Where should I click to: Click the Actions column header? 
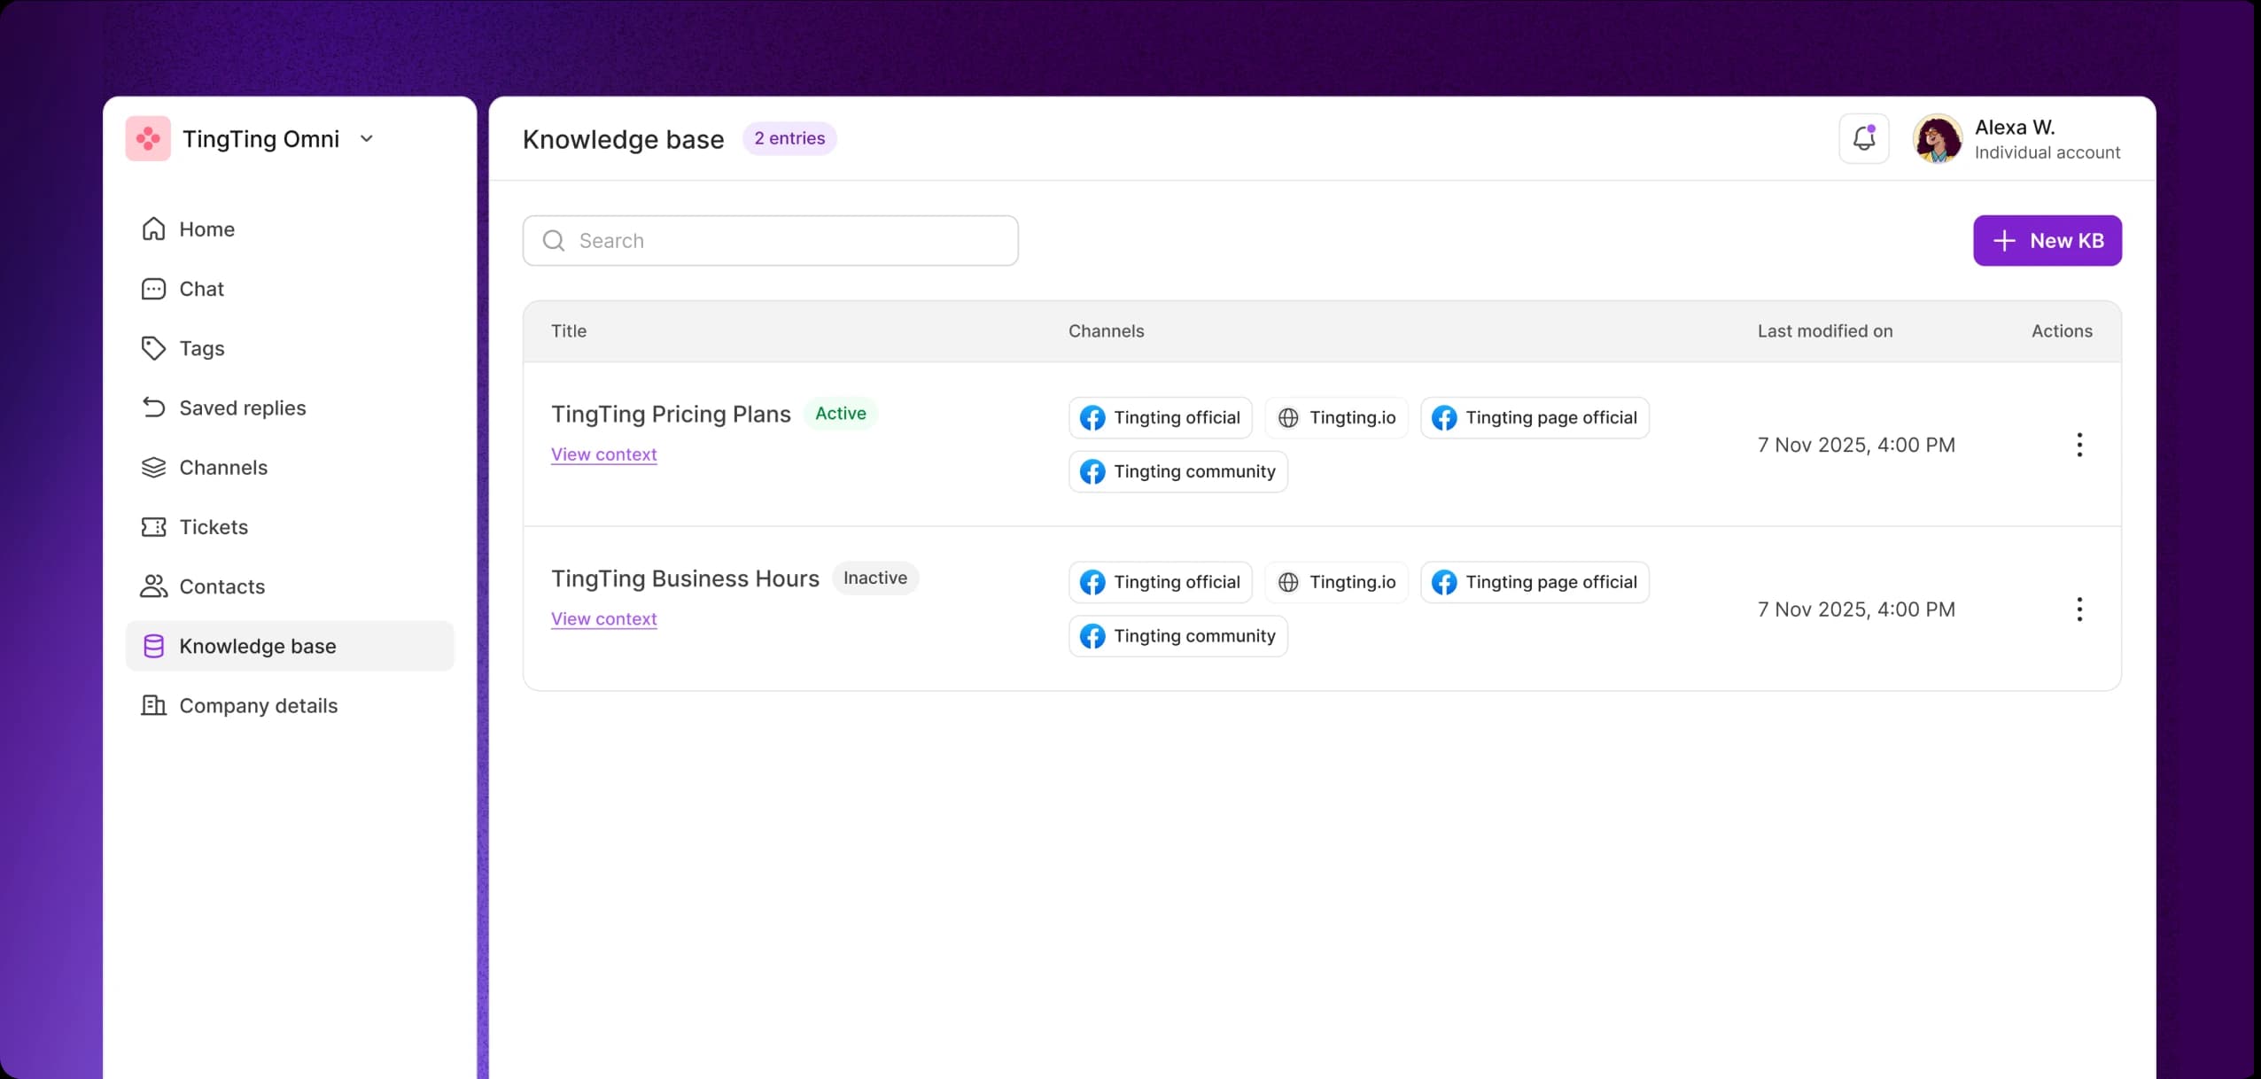(2062, 331)
